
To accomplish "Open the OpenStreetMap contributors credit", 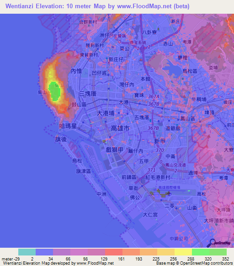I will tap(206, 263).
